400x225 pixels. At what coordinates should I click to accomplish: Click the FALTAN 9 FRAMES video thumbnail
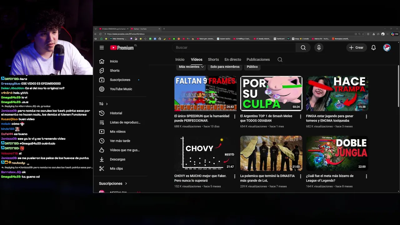pyautogui.click(x=206, y=93)
